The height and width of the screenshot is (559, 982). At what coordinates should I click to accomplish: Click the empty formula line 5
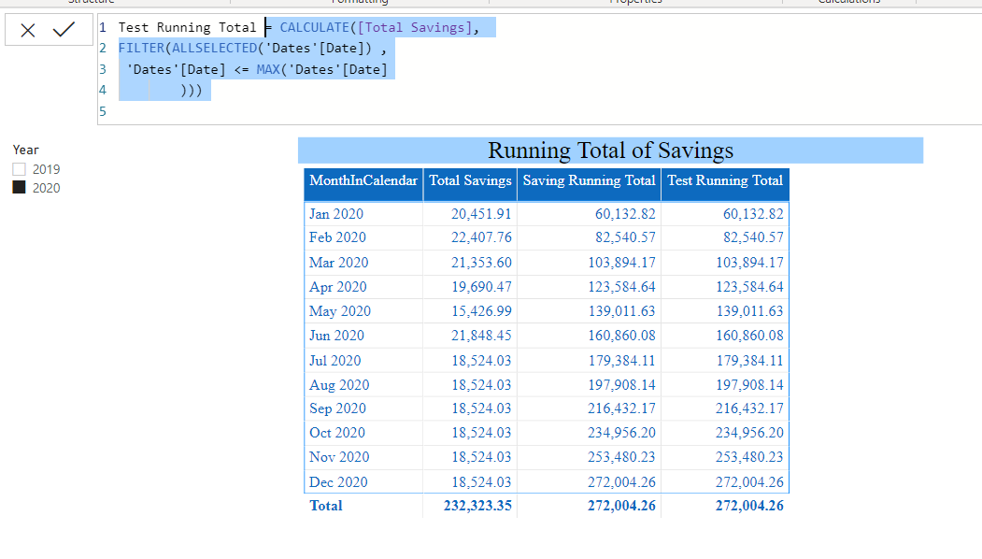tap(538, 111)
